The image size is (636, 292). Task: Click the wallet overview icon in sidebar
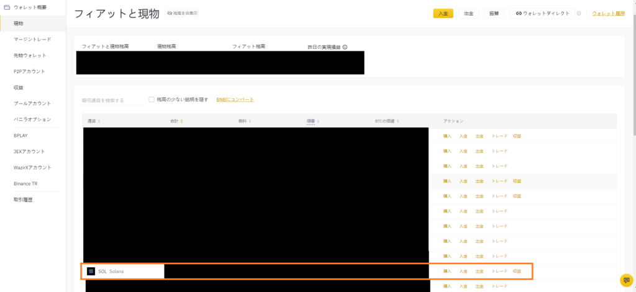pos(7,7)
